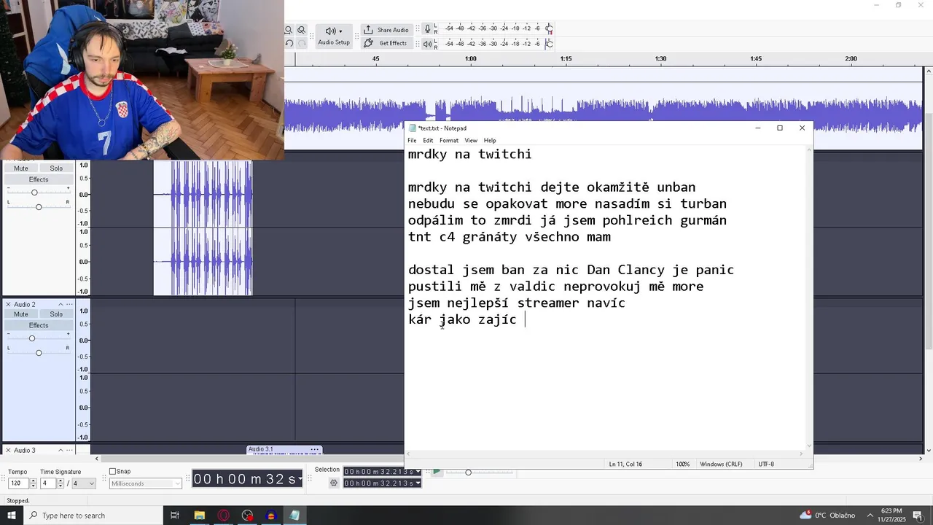
Task: Open the Audio 3.1 clip menu dots
Action: [315, 450]
